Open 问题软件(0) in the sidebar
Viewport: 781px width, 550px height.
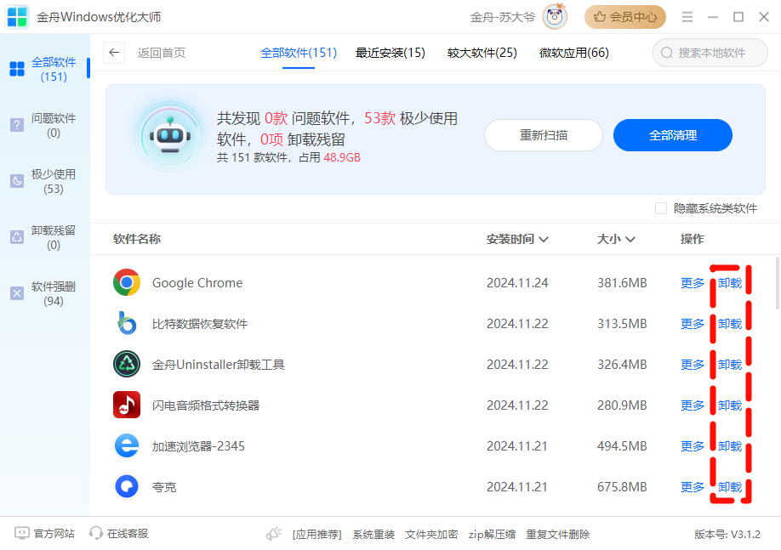[x=45, y=126]
